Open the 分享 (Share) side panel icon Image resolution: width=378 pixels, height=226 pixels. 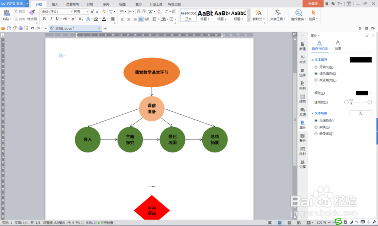pos(302,164)
